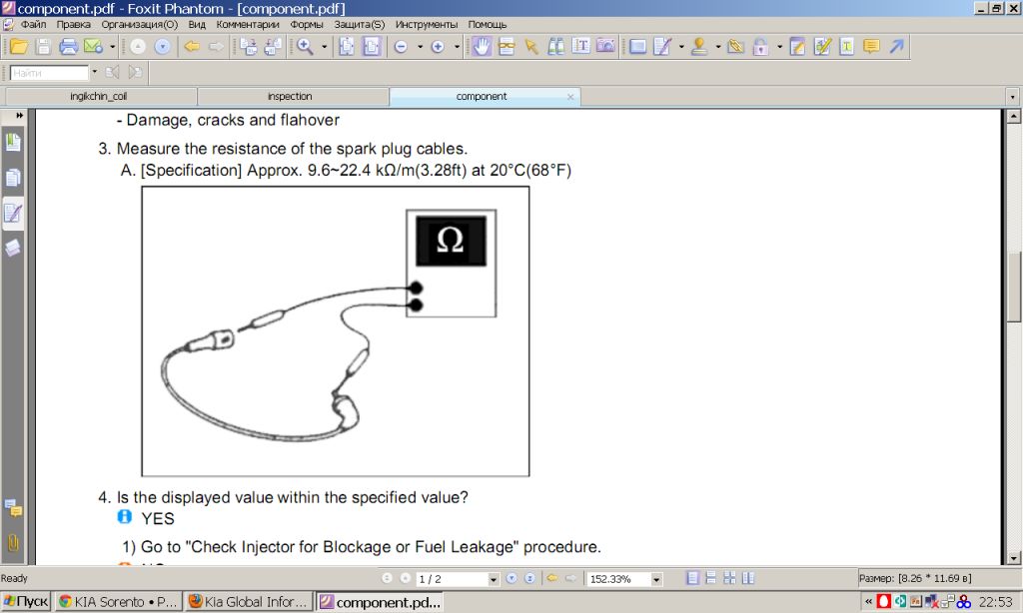Click the yellow Note comment icon

click(x=871, y=46)
